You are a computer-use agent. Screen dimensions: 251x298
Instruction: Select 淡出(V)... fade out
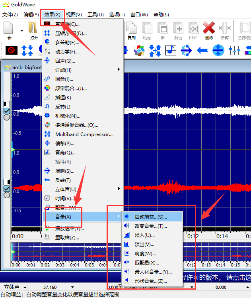(x=152, y=245)
